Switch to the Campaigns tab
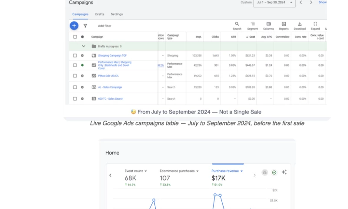The width and height of the screenshot is (348, 209). click(x=80, y=14)
